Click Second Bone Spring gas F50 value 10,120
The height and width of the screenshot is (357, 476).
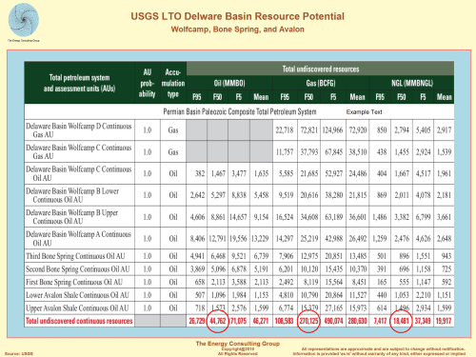point(309,268)
